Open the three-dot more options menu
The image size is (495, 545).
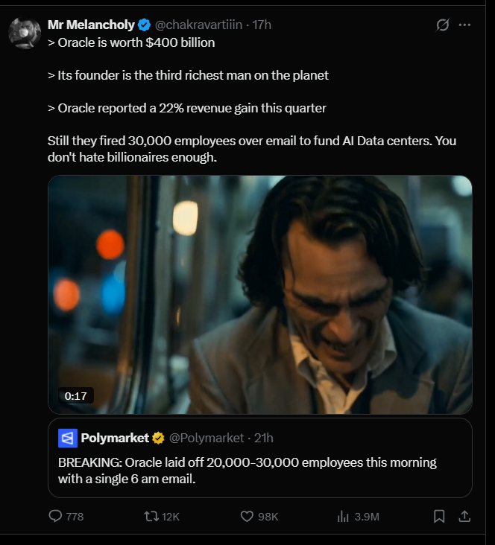click(464, 25)
